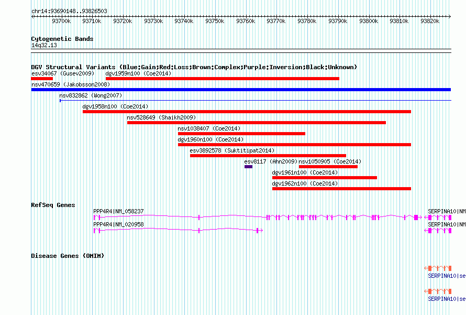The image size is (466, 315).
Task: Click the 93730k ruler tick label
Action: point(153,21)
